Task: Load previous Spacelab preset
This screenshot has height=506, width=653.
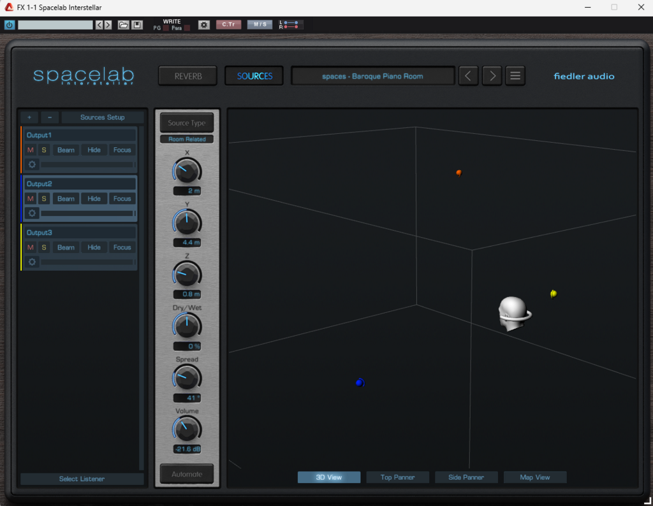Action: point(468,76)
